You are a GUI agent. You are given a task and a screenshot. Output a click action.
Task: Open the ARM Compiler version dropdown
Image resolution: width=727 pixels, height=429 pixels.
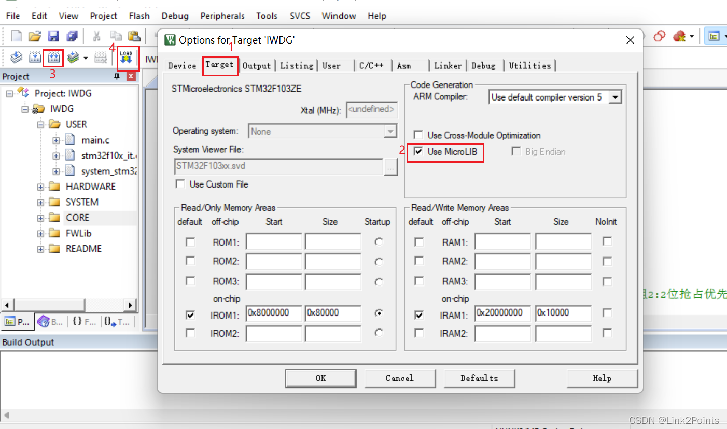tap(615, 97)
